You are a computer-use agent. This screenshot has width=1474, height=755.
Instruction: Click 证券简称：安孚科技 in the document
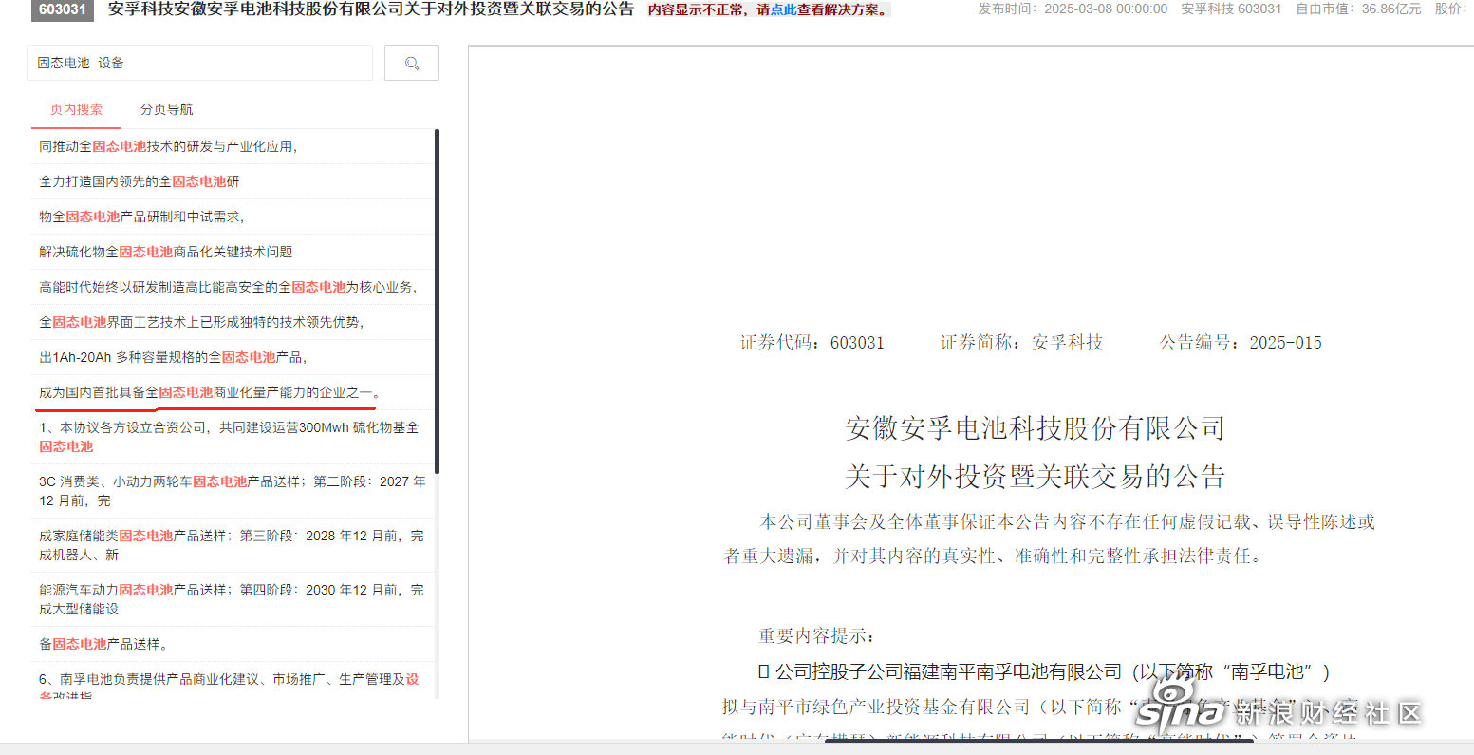(x=1021, y=343)
